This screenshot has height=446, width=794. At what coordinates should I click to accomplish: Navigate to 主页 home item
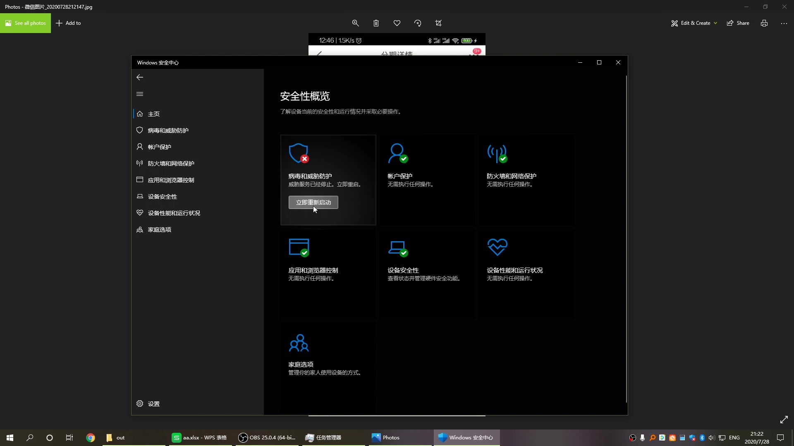click(x=153, y=113)
